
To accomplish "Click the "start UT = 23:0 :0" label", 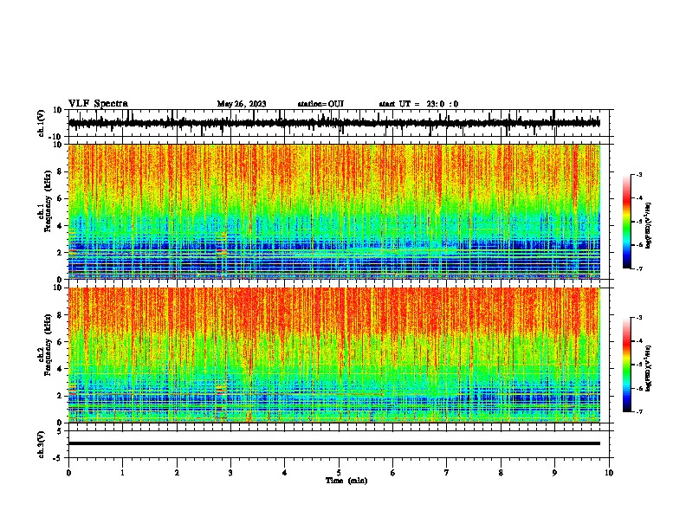I will click(x=418, y=104).
